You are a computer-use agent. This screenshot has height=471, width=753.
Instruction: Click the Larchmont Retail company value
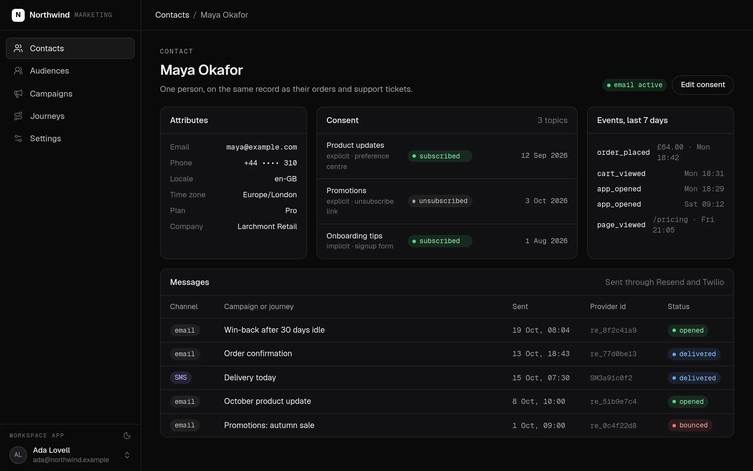coord(267,226)
